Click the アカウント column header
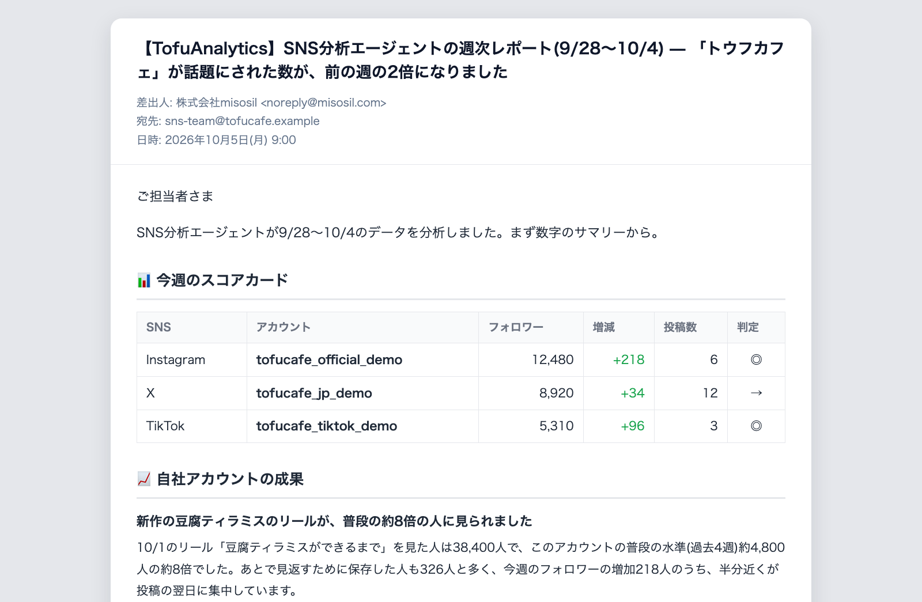Viewport: 922px width, 602px height. (x=284, y=327)
